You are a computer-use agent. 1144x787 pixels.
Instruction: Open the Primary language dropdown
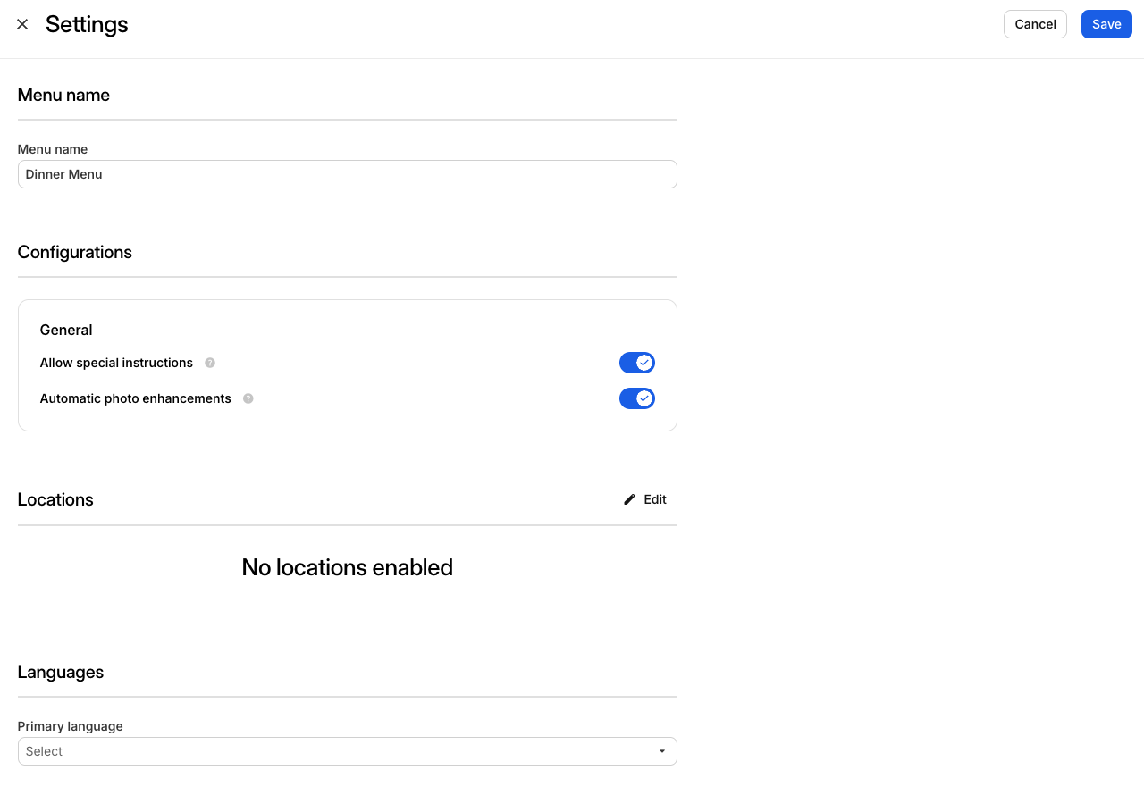click(347, 751)
